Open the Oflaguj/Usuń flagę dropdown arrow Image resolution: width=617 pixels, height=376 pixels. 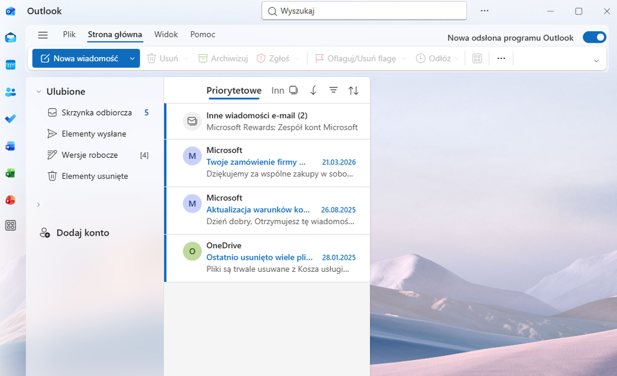[x=404, y=58]
